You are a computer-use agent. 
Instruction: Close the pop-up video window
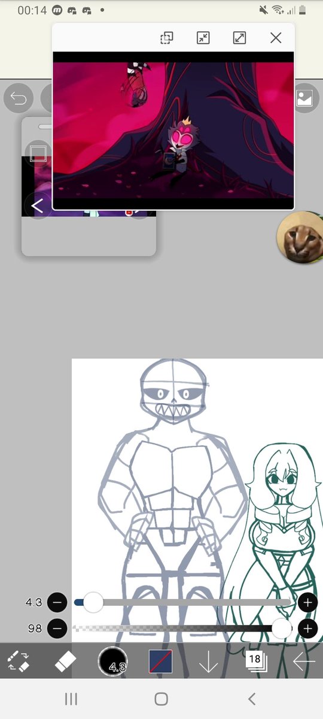coord(276,38)
